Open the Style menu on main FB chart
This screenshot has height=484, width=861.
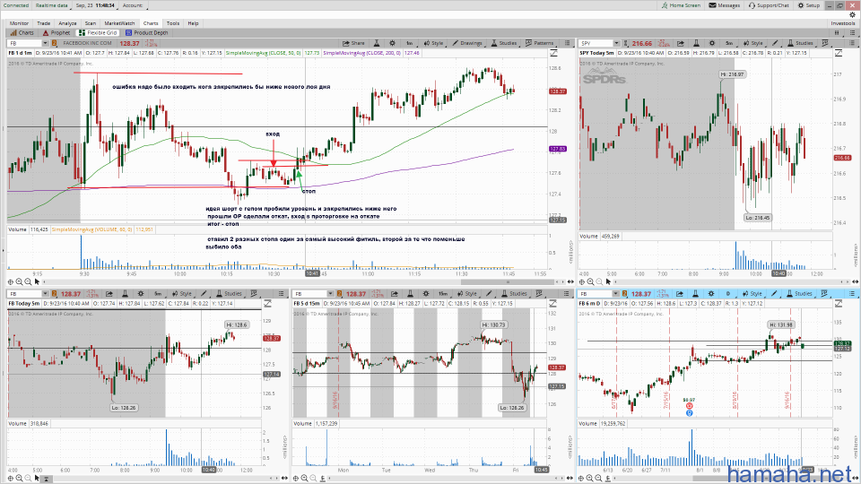tap(433, 43)
